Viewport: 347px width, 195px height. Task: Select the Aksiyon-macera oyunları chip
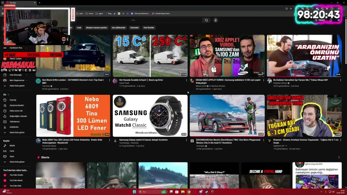tap(97, 28)
